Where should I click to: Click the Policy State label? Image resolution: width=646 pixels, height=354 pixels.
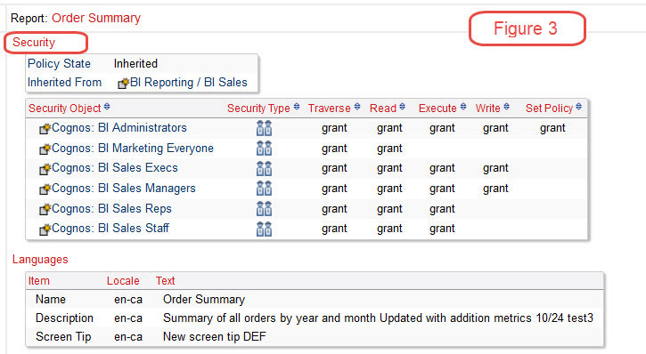click(59, 64)
